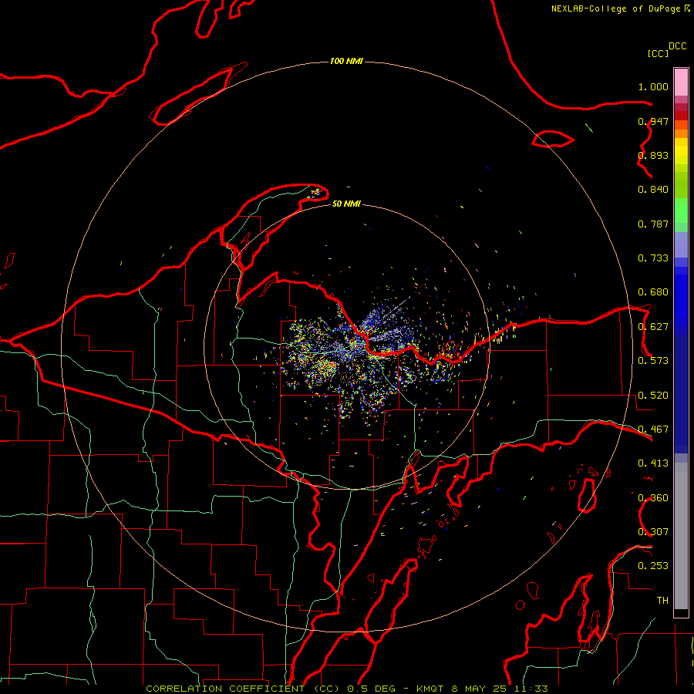
Task: Select the 50 NMI range ring label
Action: coord(346,204)
